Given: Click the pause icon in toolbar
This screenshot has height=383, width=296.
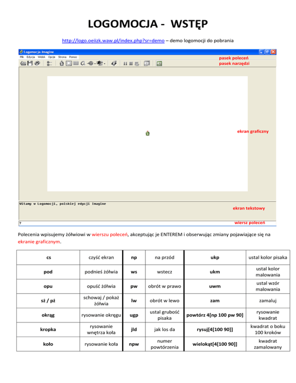Looking at the screenshot, I should 125,63.
